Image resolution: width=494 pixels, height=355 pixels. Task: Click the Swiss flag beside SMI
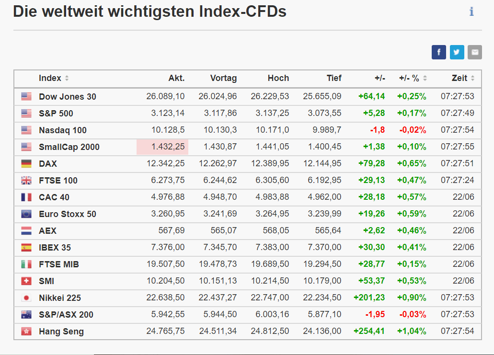[26, 281]
